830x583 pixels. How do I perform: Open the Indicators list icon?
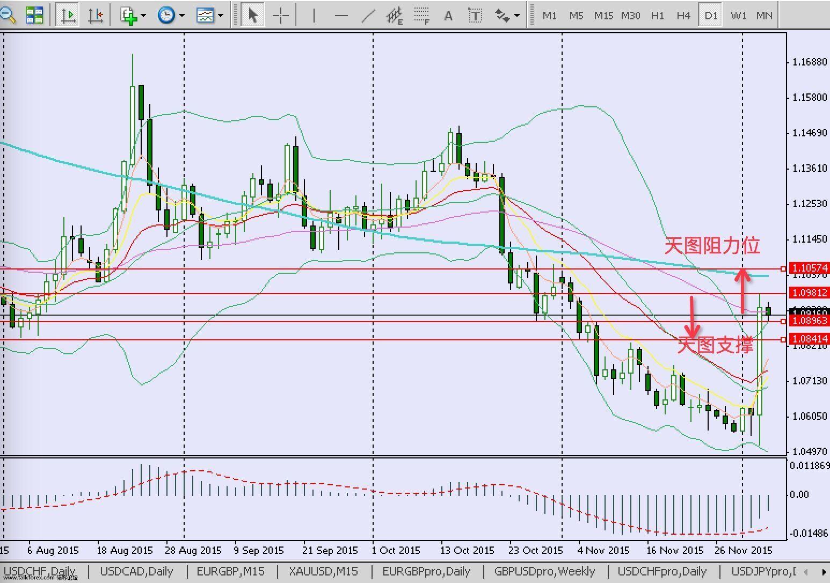point(129,15)
